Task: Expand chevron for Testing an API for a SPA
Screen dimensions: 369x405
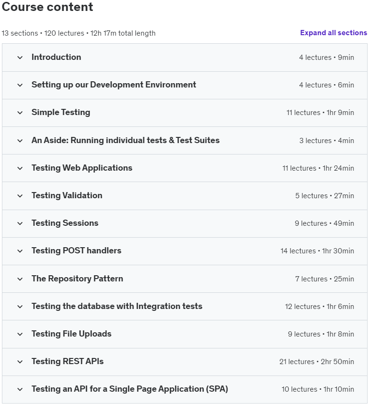Action: click(20, 389)
